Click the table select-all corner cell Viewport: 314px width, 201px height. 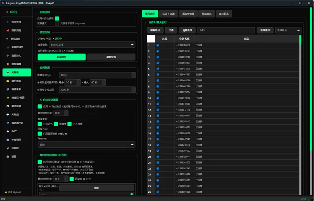pyautogui.click(x=151, y=39)
